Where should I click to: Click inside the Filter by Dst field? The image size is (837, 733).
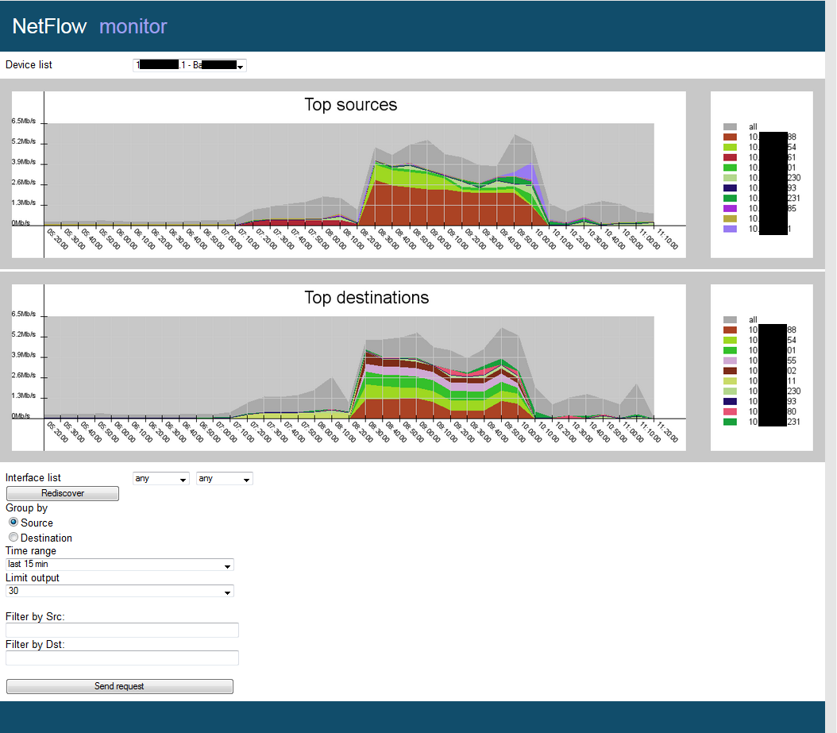point(121,658)
